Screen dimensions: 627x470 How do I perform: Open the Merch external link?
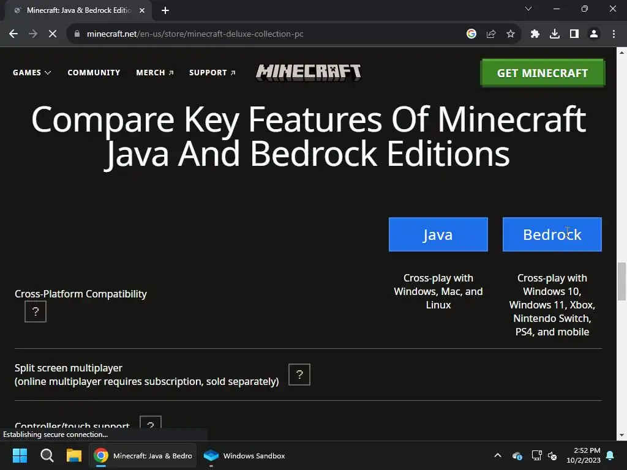click(x=155, y=73)
